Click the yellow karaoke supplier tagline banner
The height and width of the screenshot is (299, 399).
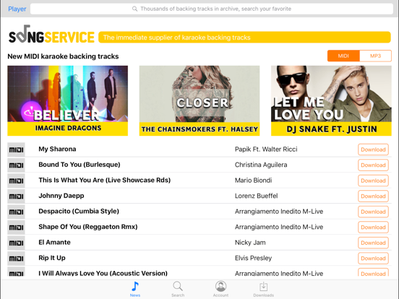click(x=244, y=38)
